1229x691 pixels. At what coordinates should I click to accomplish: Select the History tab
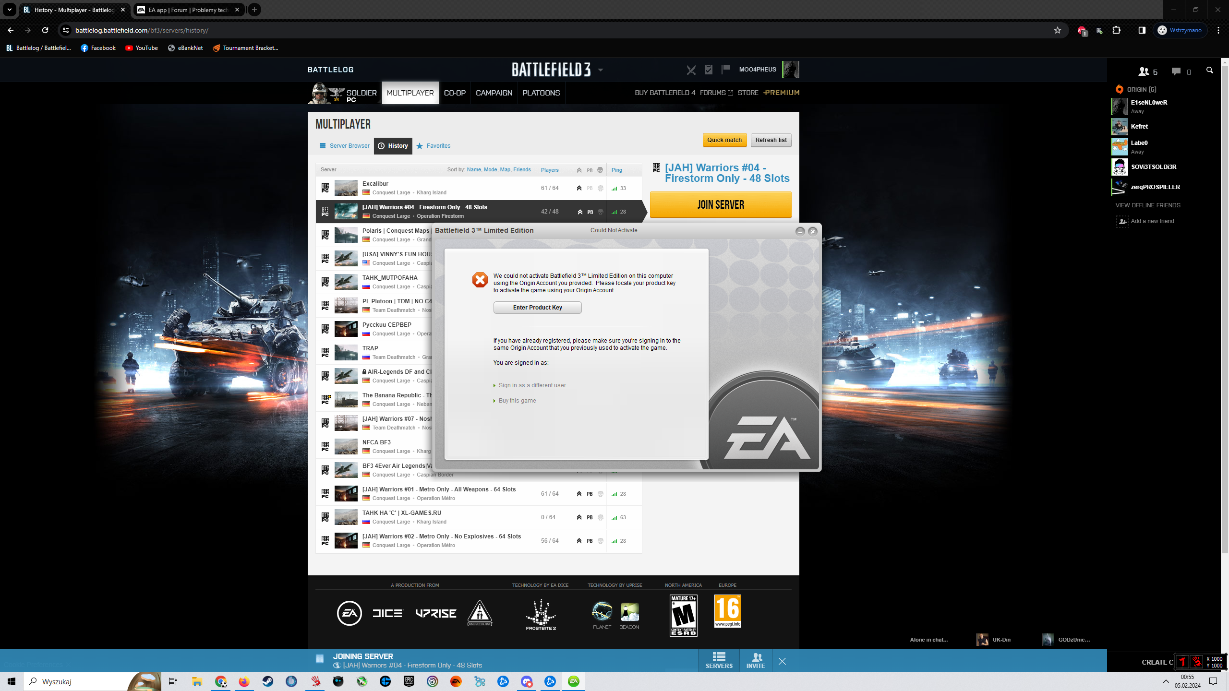coord(393,146)
